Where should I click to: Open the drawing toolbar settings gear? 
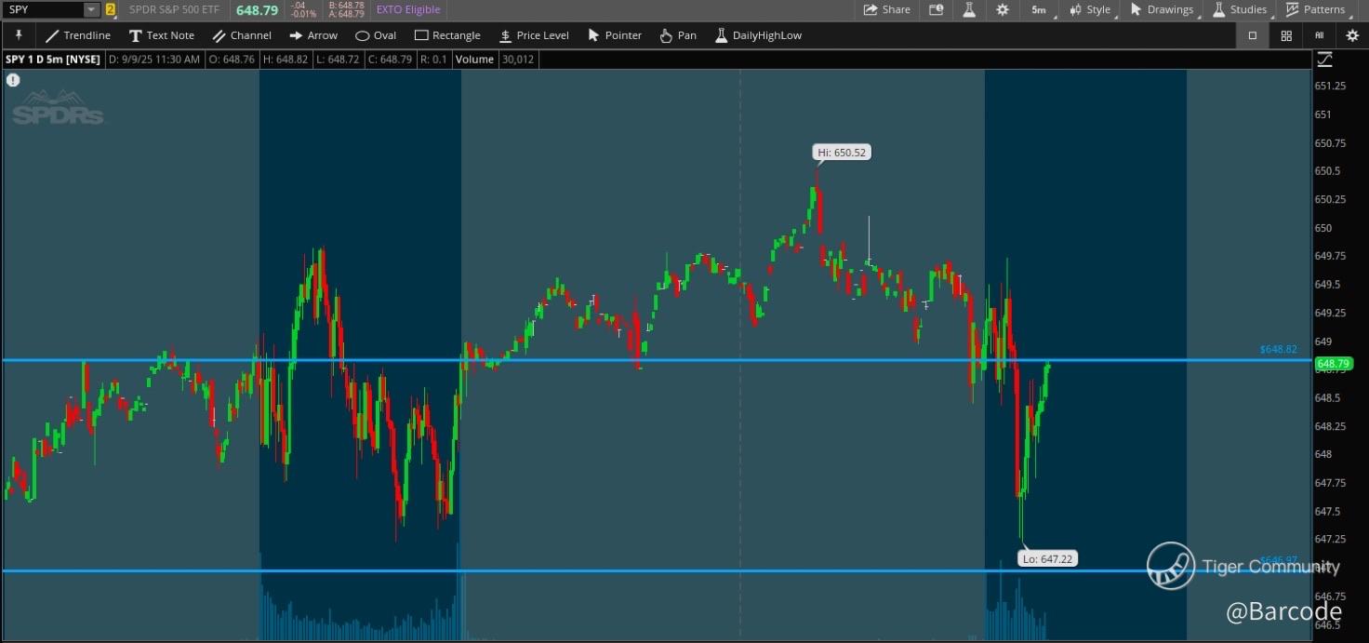pyautogui.click(x=1352, y=35)
